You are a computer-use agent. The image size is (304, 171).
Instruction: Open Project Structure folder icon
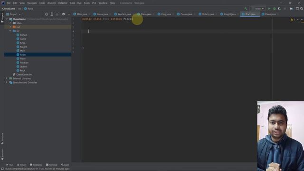click(291, 9)
